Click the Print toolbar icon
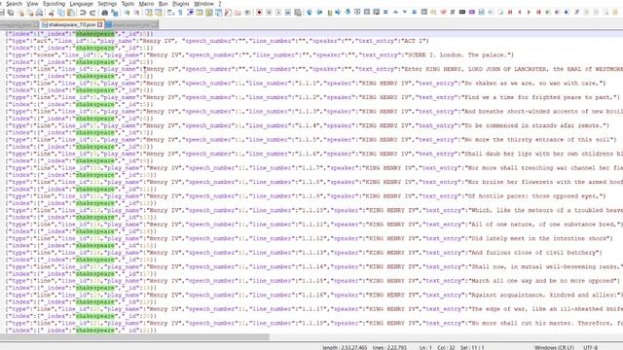This screenshot has height=350, width=623. (39, 13)
